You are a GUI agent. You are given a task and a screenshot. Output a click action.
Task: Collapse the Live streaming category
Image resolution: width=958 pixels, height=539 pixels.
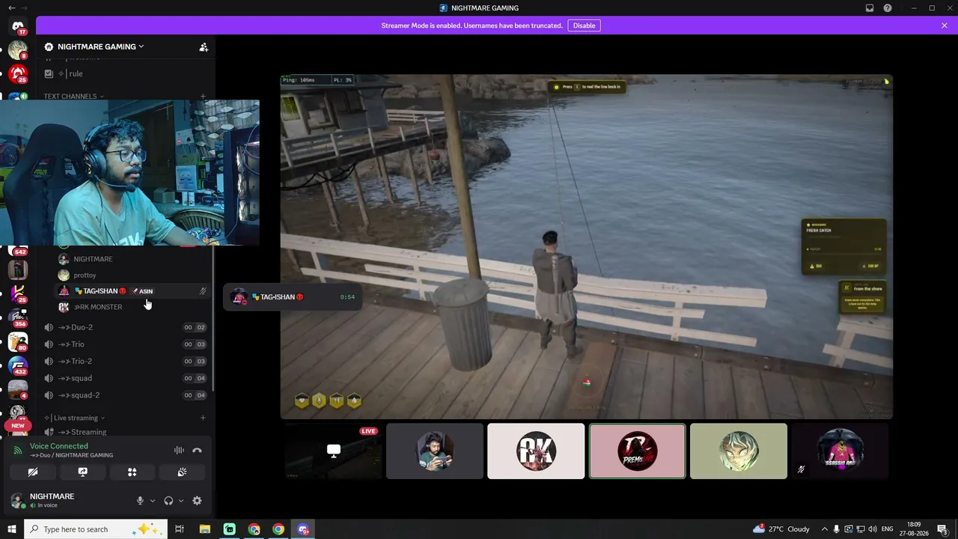point(75,418)
